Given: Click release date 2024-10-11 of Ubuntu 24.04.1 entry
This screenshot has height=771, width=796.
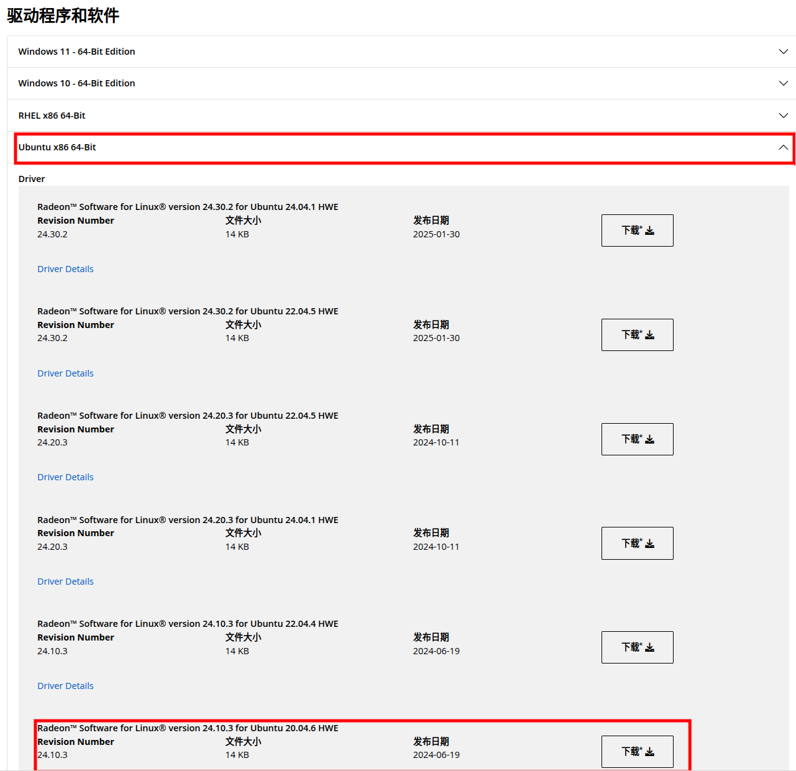Looking at the screenshot, I should point(436,547).
